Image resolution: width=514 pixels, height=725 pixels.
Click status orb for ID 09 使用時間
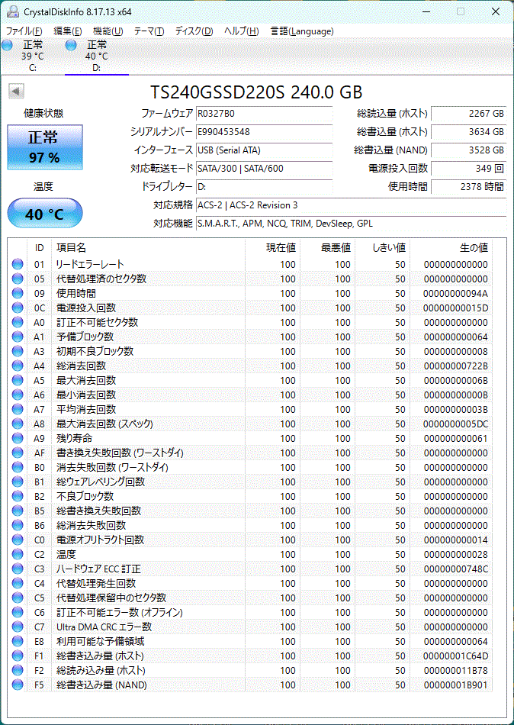(18, 294)
